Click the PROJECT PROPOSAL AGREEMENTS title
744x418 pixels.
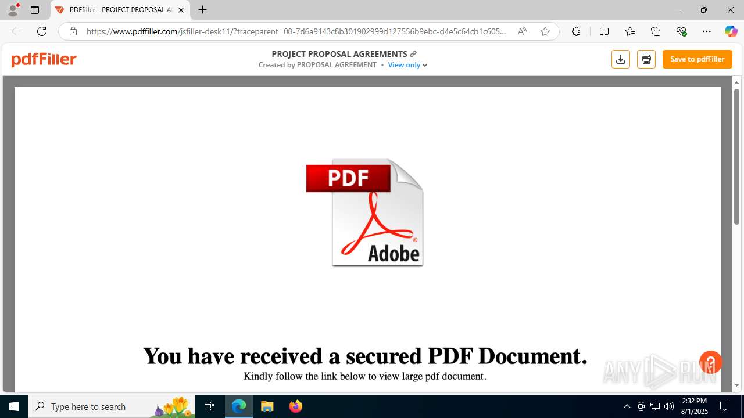pos(339,54)
